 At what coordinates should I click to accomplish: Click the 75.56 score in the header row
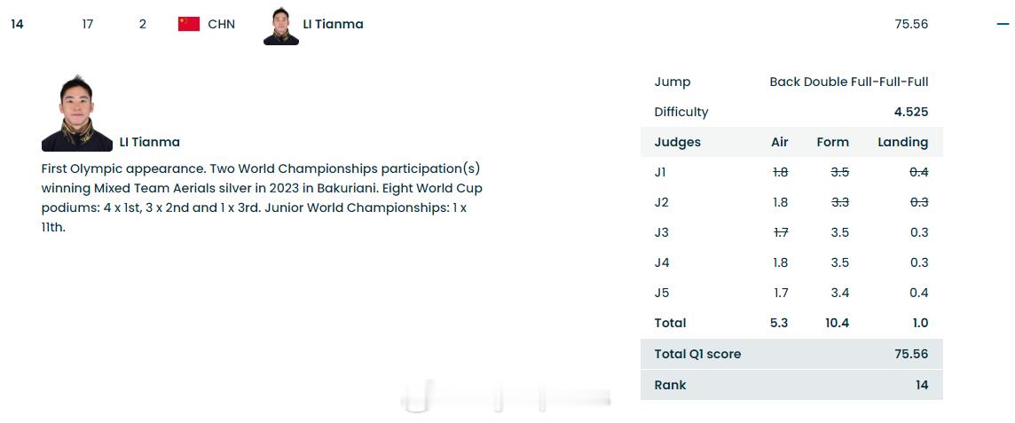click(x=911, y=24)
